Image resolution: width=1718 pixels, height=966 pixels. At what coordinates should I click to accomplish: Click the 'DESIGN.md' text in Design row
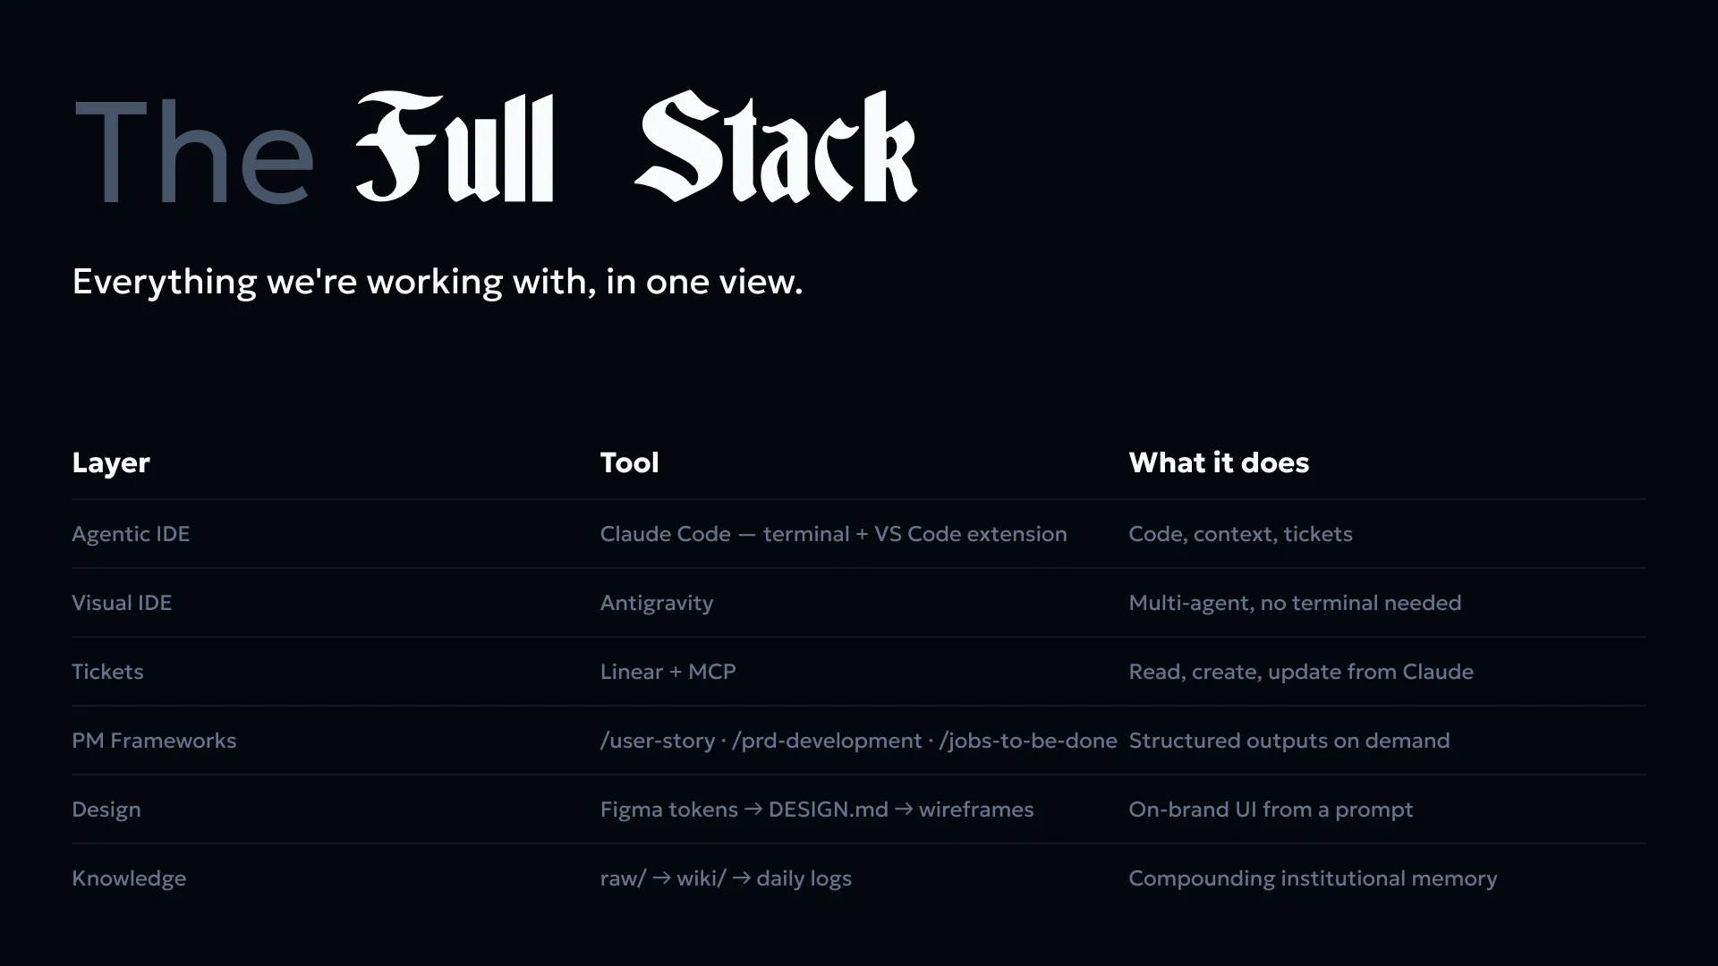(x=829, y=809)
